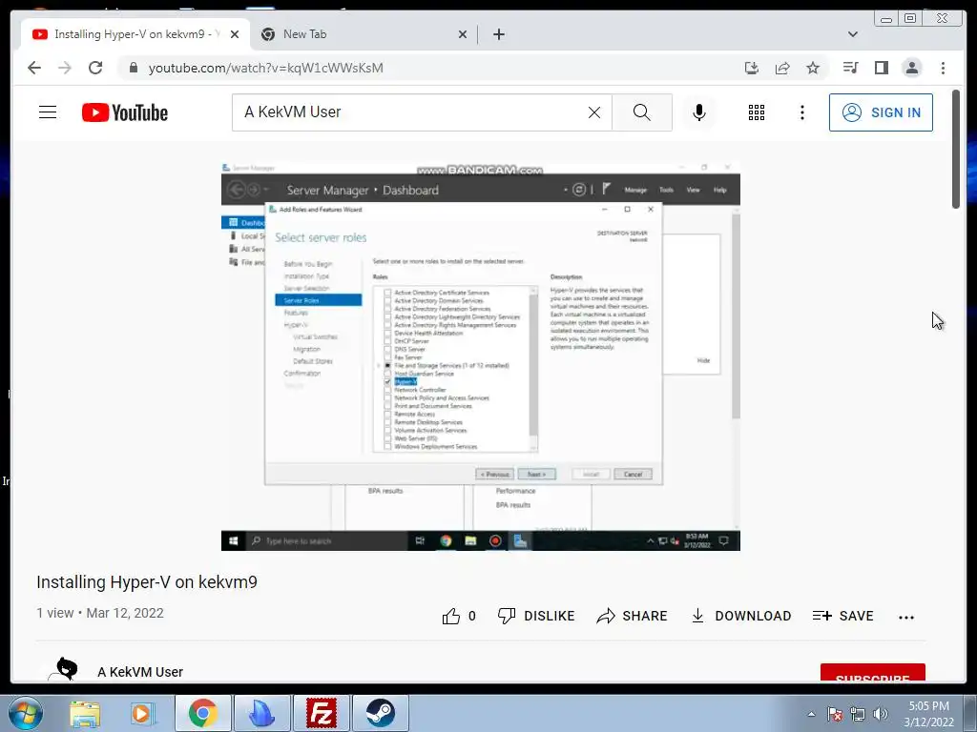Click the YouTube search magnifier button
This screenshot has width=977, height=732.
click(x=642, y=112)
